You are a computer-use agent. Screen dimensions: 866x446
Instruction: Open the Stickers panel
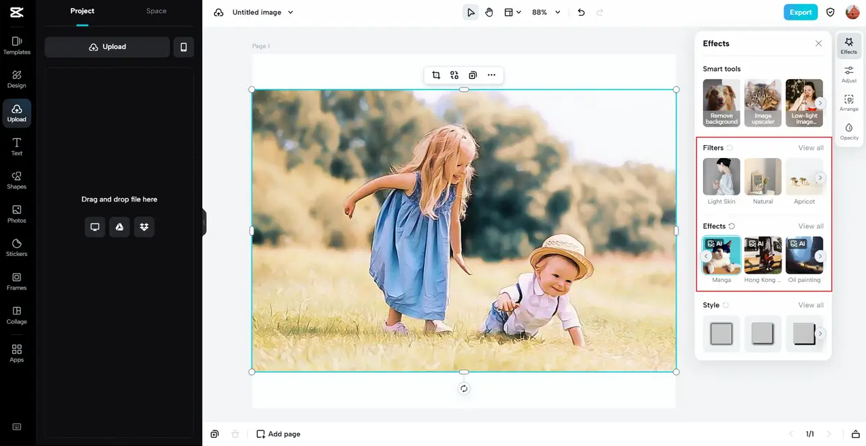16,248
